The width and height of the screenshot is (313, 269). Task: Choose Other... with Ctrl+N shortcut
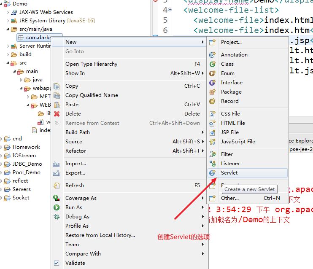[248, 198]
